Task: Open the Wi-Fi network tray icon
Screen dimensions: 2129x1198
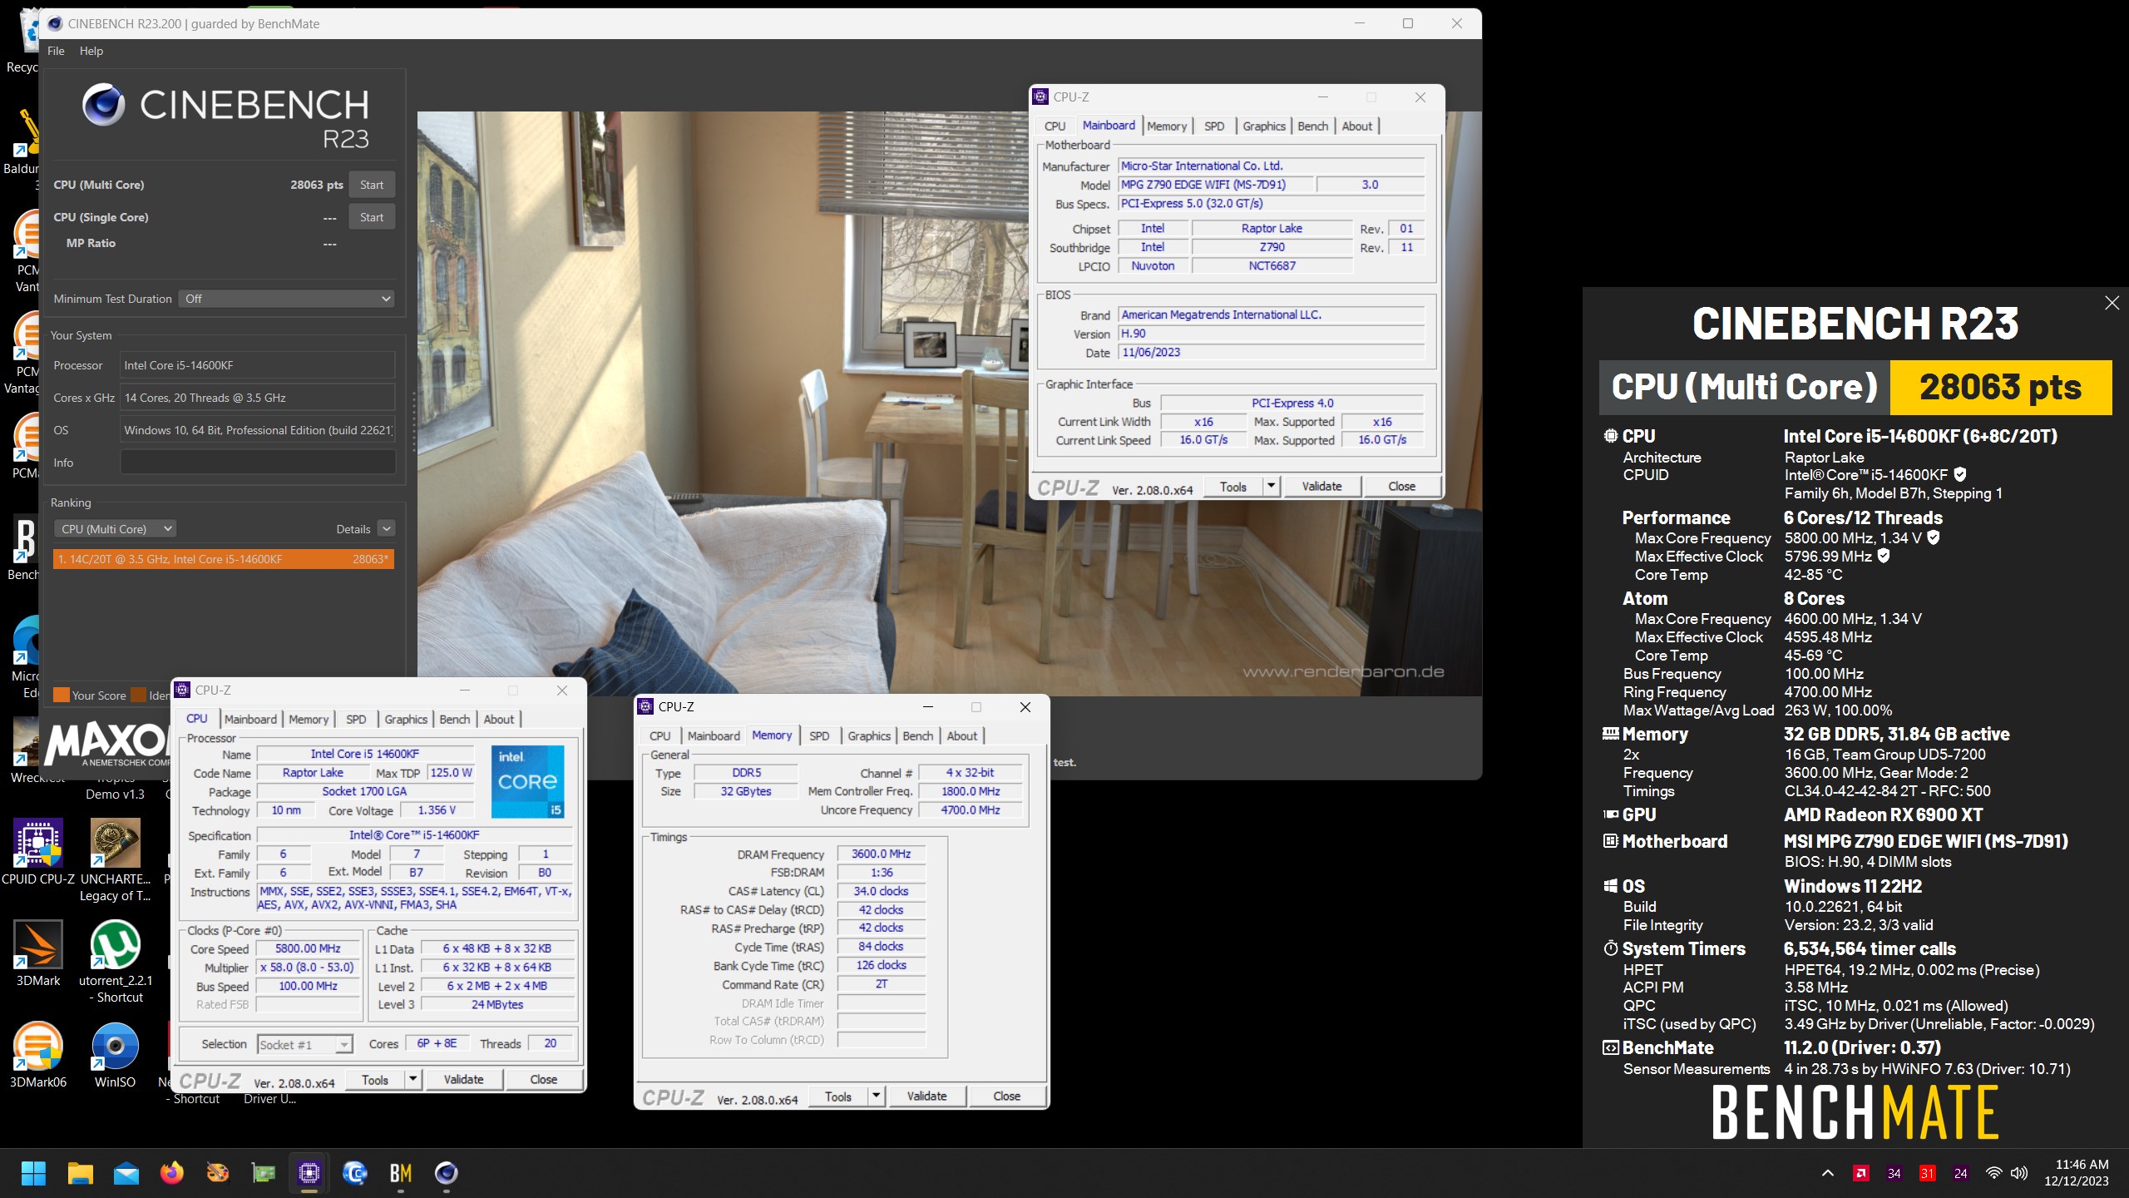Action: (x=1993, y=1173)
